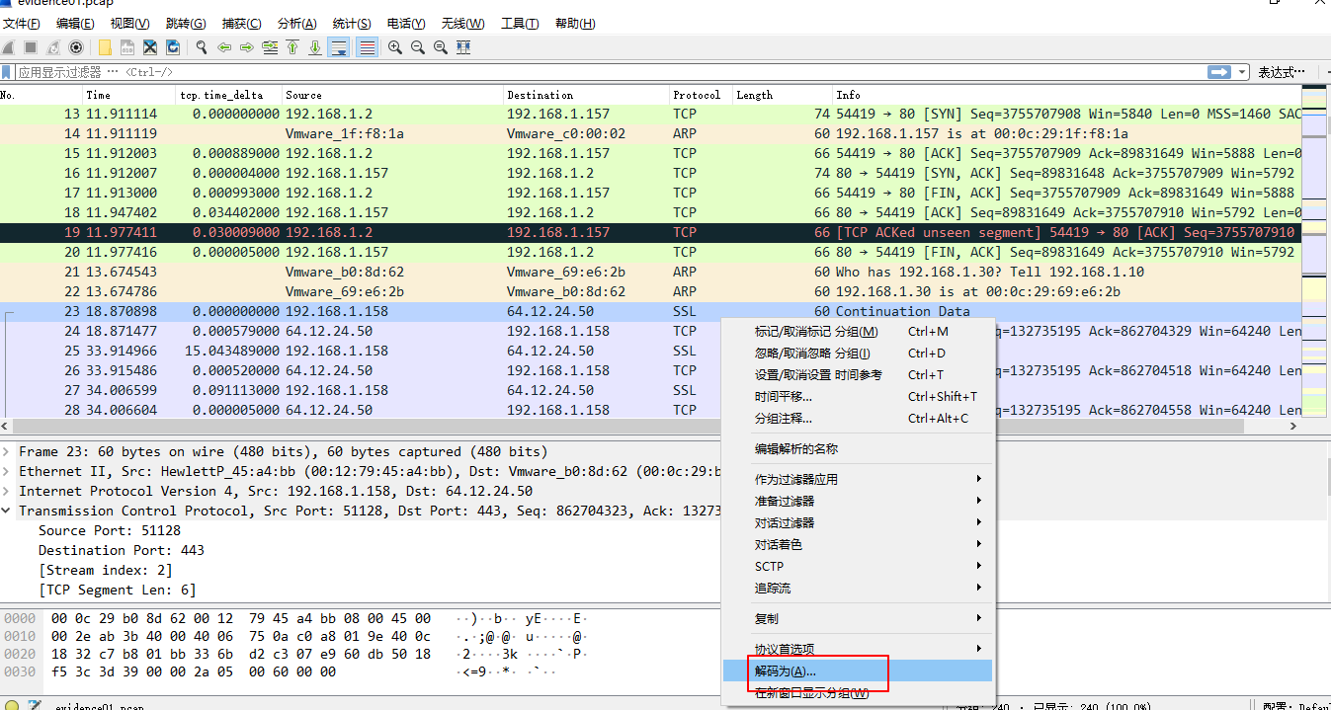Click the Destination Port: 443 field
Viewport: 1331px width, 710px height.
click(x=122, y=550)
